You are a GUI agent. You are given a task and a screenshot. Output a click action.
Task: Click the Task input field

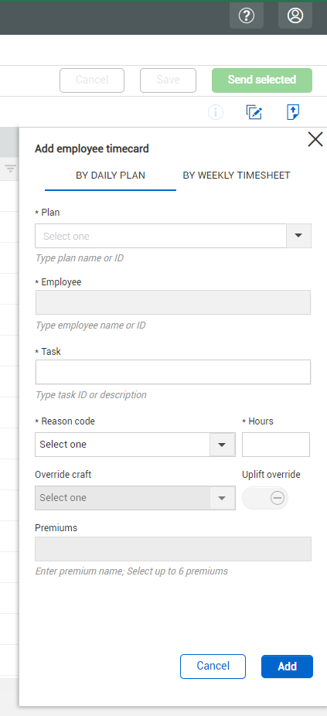coord(173,372)
